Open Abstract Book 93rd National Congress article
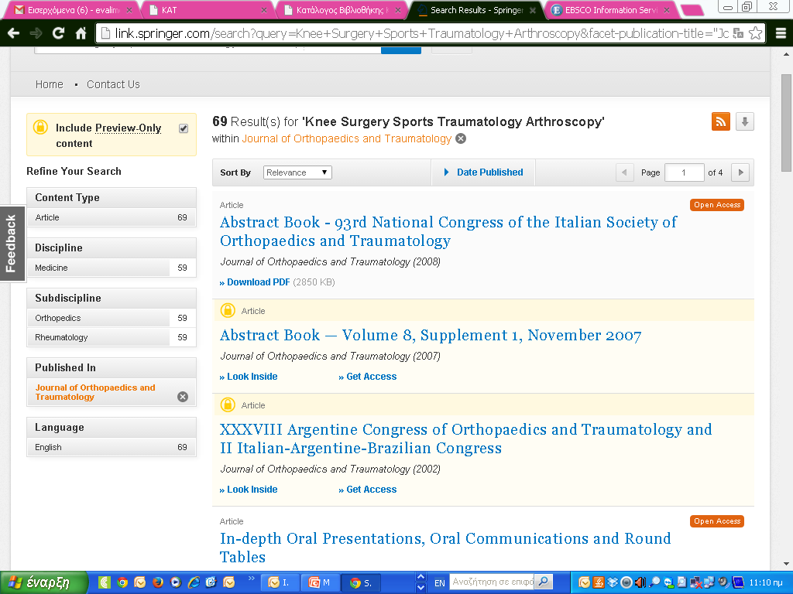This screenshot has width=793, height=594. (448, 231)
